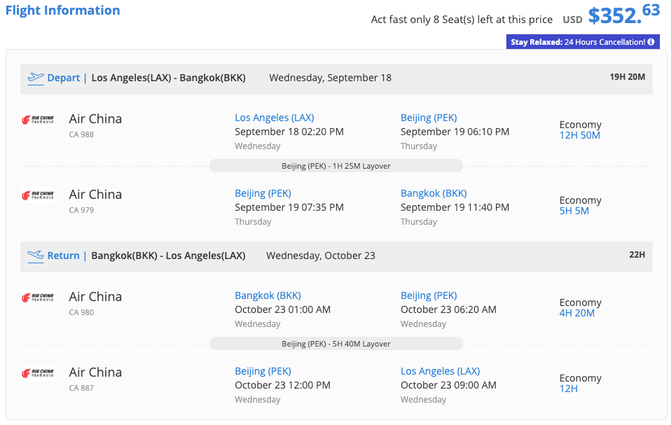Viewport: 671px width, 425px height.
Task: Click Air China logo for flight CA 980
Action: 38,298
